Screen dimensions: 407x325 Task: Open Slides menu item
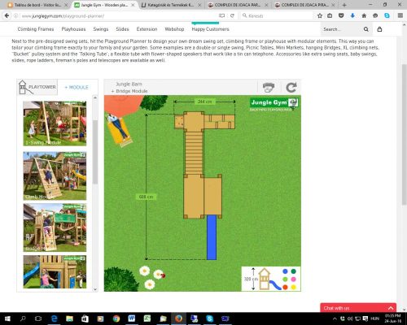coord(122,29)
